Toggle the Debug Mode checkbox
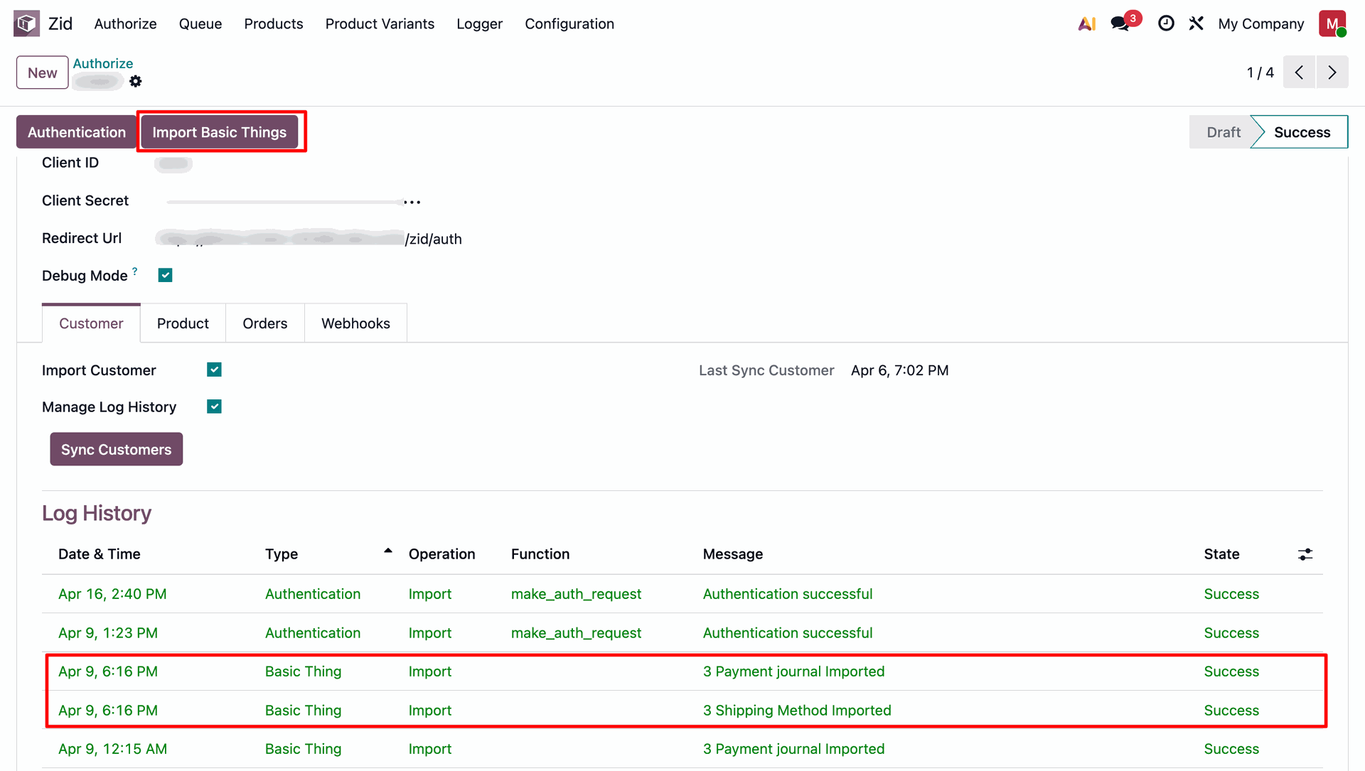This screenshot has height=771, width=1365. (165, 275)
